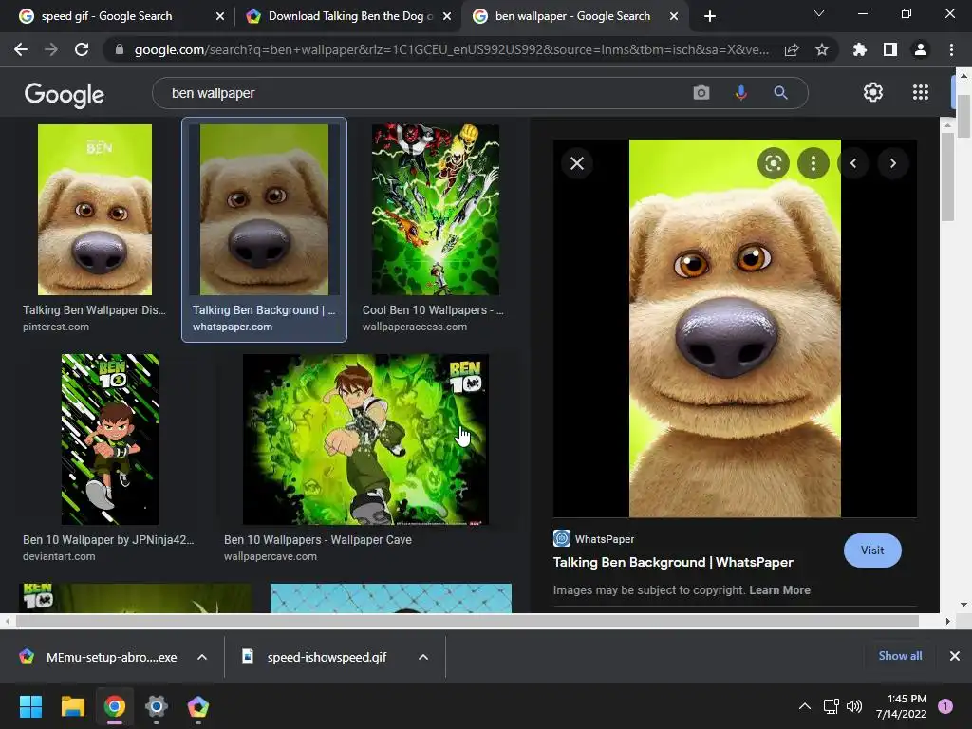
Task: Open Chrome extensions puzzle icon
Action: point(859,49)
